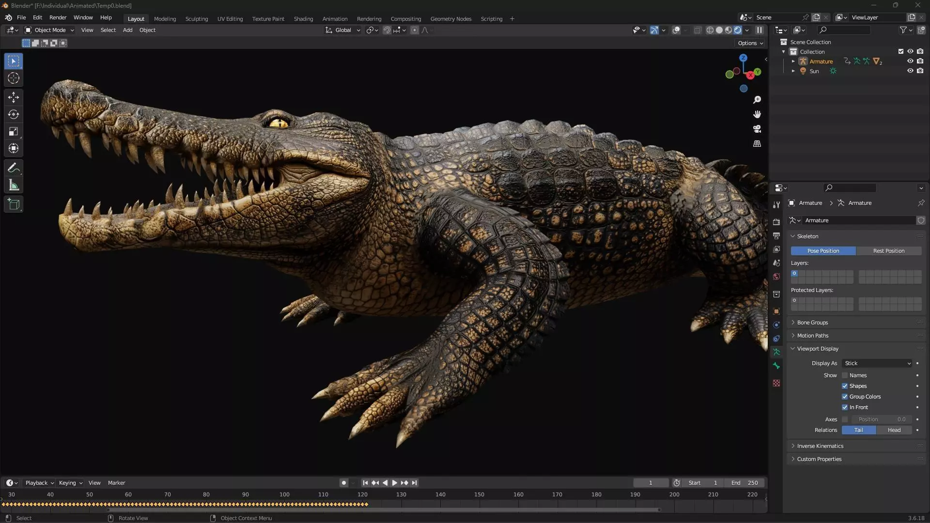This screenshot has height=523, width=930.
Task: Open the viewport Options dropdown
Action: [x=750, y=43]
